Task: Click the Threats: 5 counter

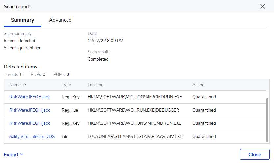Action: [x=13, y=74]
